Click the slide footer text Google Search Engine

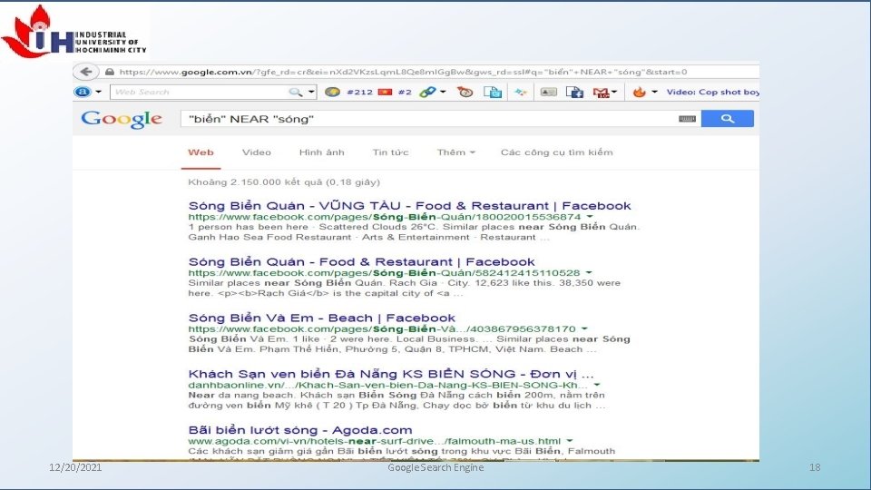point(435,467)
